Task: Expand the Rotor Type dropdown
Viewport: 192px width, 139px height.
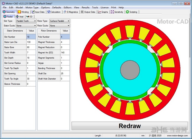Action: pyautogui.click(x=60, y=21)
